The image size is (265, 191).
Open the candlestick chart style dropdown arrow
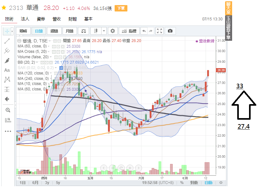(104, 31)
